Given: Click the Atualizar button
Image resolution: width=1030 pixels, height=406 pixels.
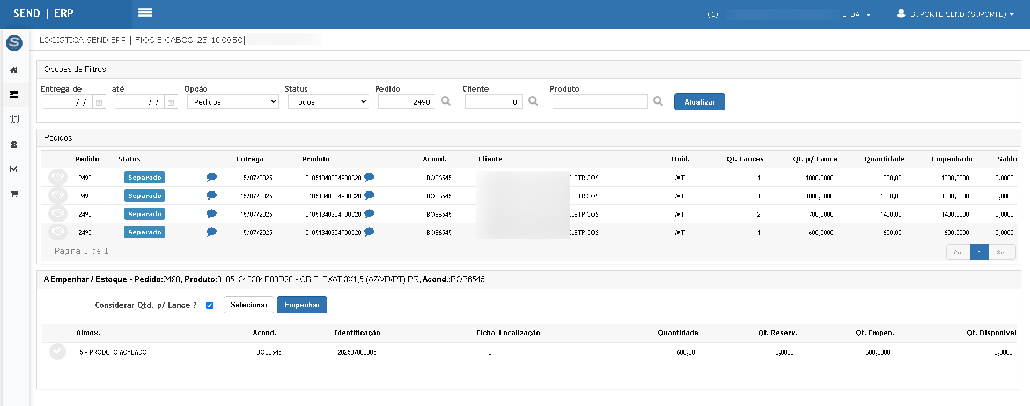Looking at the screenshot, I should [x=700, y=102].
